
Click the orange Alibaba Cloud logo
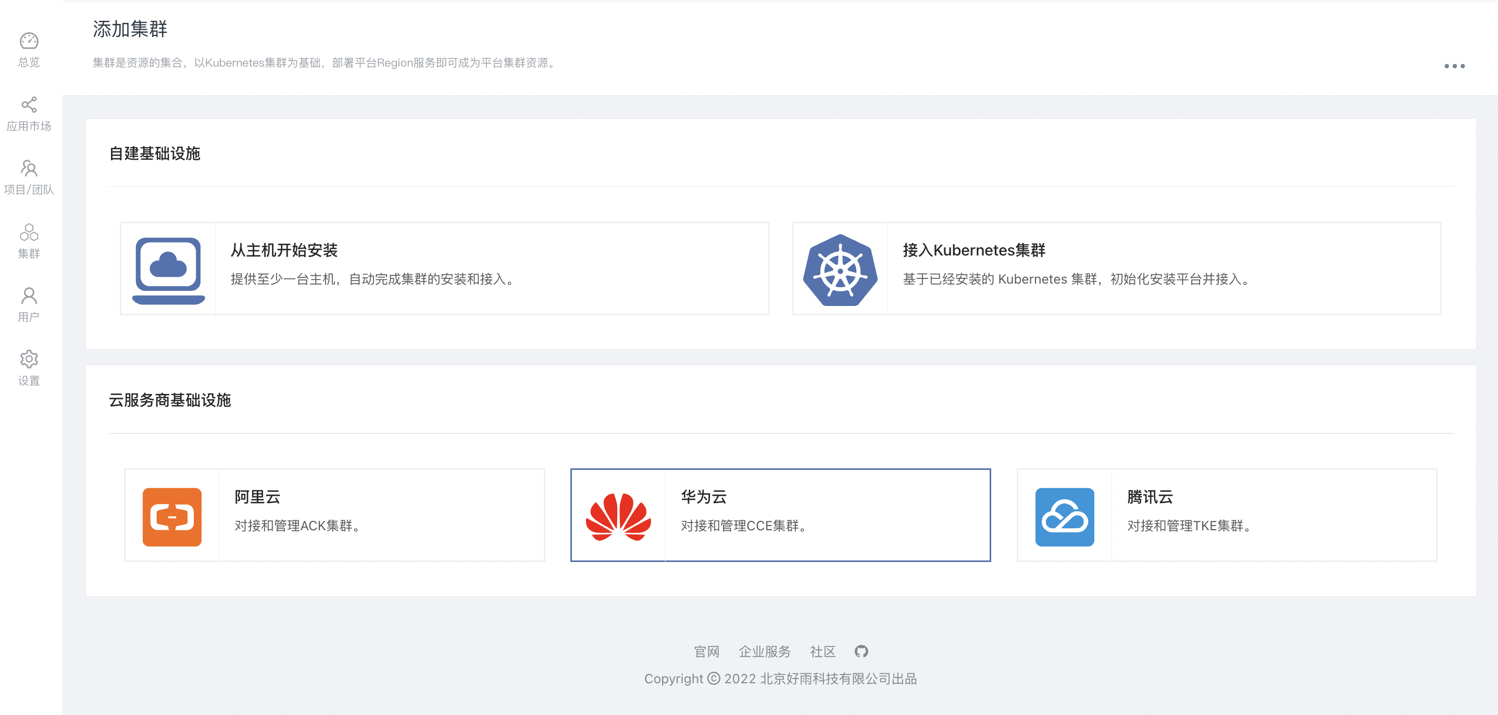click(x=172, y=517)
